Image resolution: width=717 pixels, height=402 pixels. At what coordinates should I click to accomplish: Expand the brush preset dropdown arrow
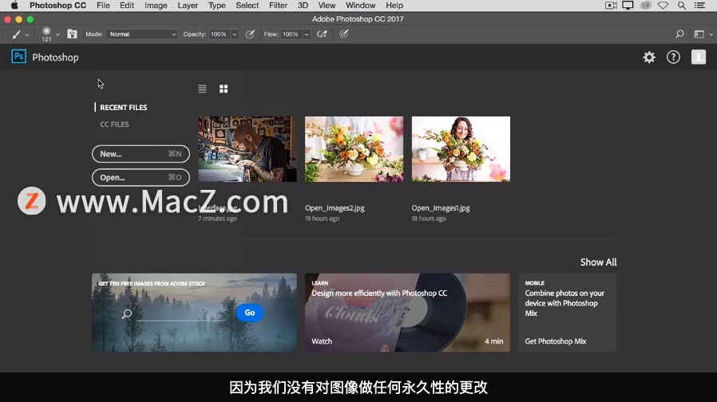tap(57, 35)
